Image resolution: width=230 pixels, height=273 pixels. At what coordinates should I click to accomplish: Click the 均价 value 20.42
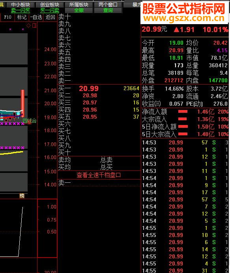[221, 43]
